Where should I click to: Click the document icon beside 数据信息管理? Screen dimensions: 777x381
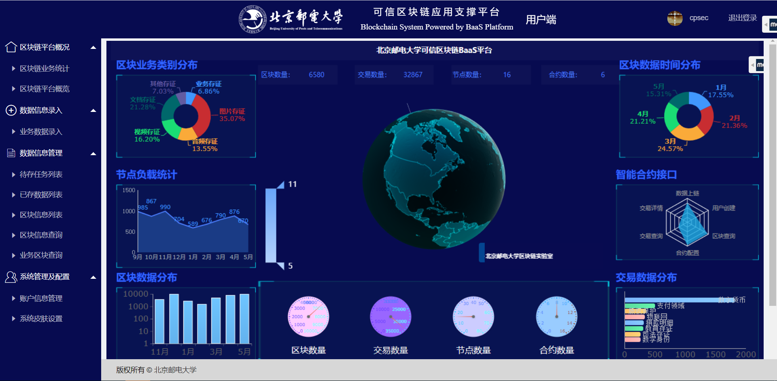pos(11,153)
